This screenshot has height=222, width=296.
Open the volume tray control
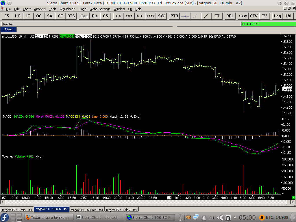tap(220, 217)
